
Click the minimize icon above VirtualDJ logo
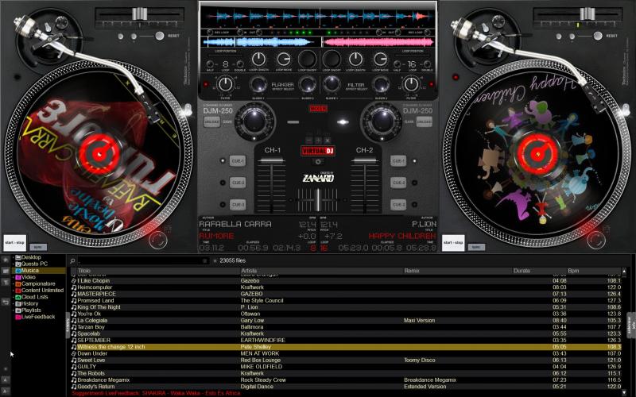pyautogui.click(x=309, y=141)
